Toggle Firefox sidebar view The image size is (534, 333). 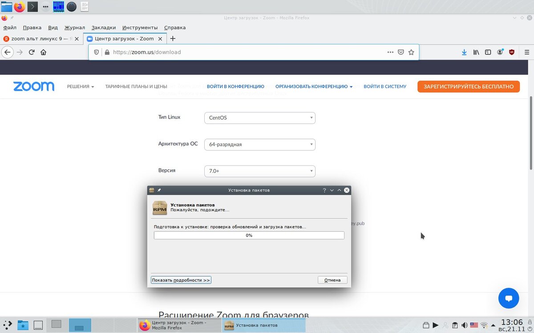[488, 52]
